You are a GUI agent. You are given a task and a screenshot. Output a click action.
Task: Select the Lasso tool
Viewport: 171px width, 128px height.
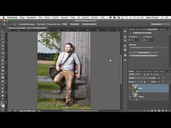2,39
